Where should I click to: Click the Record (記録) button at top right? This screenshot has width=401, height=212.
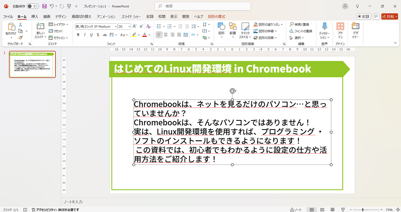coord(364,16)
